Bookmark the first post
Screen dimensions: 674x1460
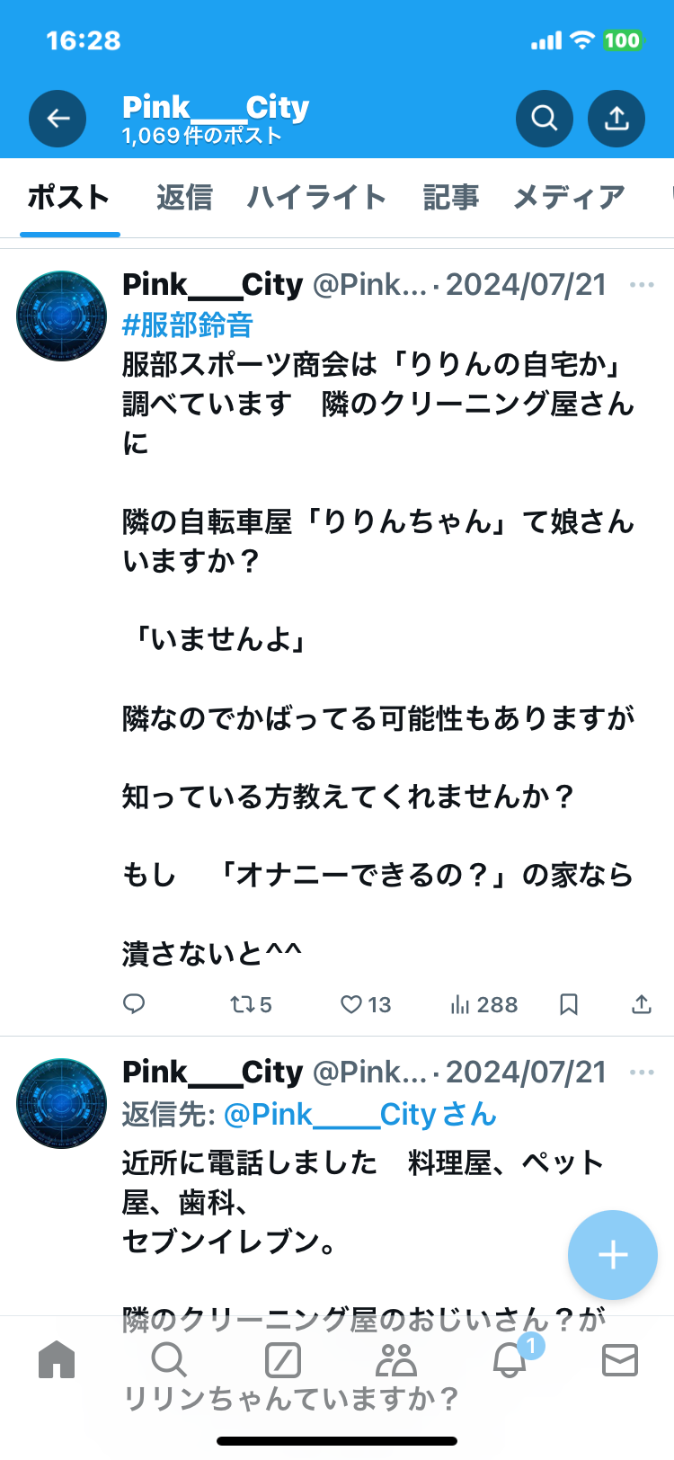(x=569, y=1004)
